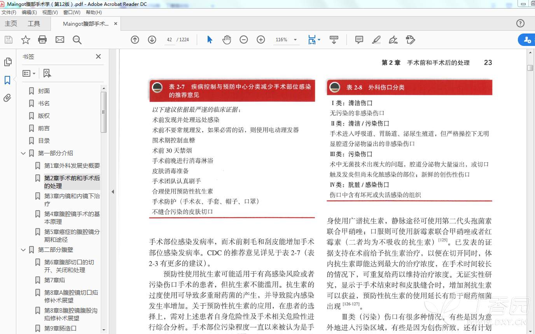Screen dimensions: 535x334
Task: Collapse 第一部分介绍 bookmark group
Action: [x=23, y=153]
